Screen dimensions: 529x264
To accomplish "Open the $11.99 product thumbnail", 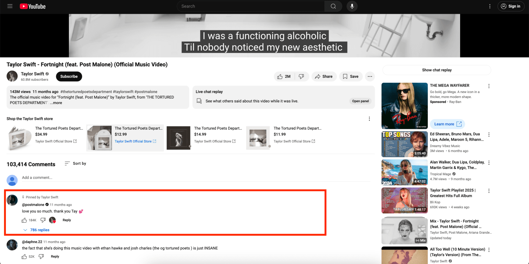I will pos(258,138).
